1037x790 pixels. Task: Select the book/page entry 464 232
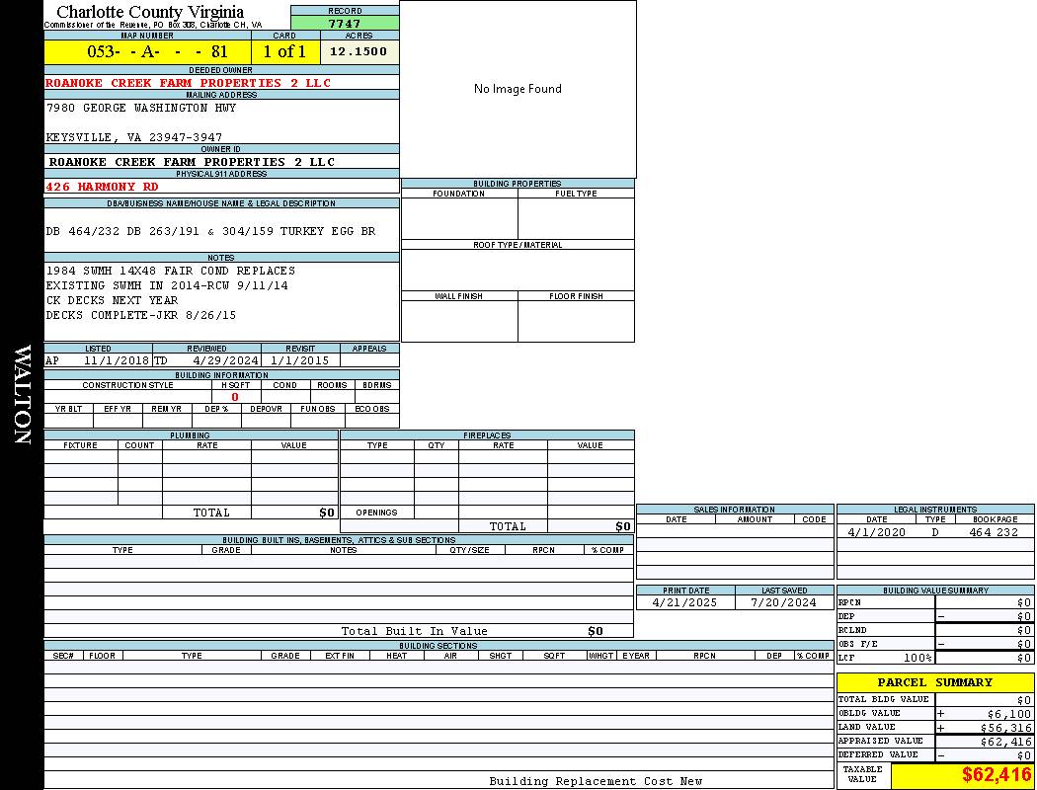(993, 532)
